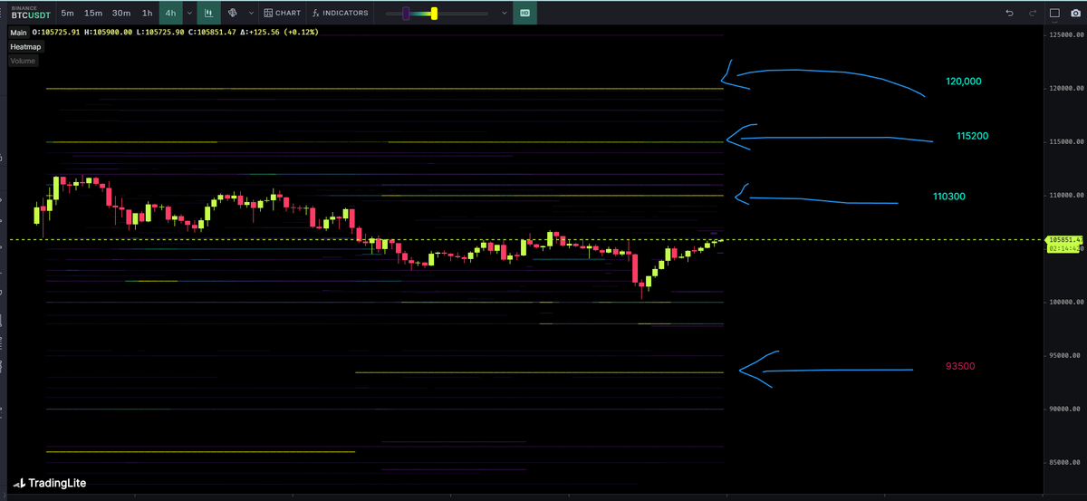Switch to the 5m timeframe
1087x501 pixels.
pos(68,13)
